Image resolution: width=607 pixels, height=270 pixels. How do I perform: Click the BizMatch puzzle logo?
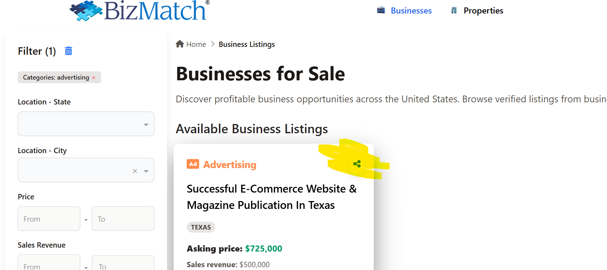[x=86, y=11]
